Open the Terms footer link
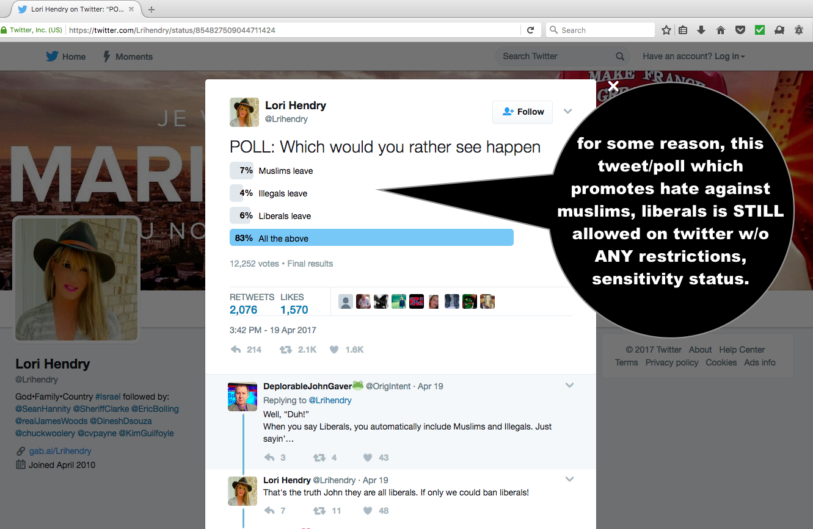 pos(627,362)
